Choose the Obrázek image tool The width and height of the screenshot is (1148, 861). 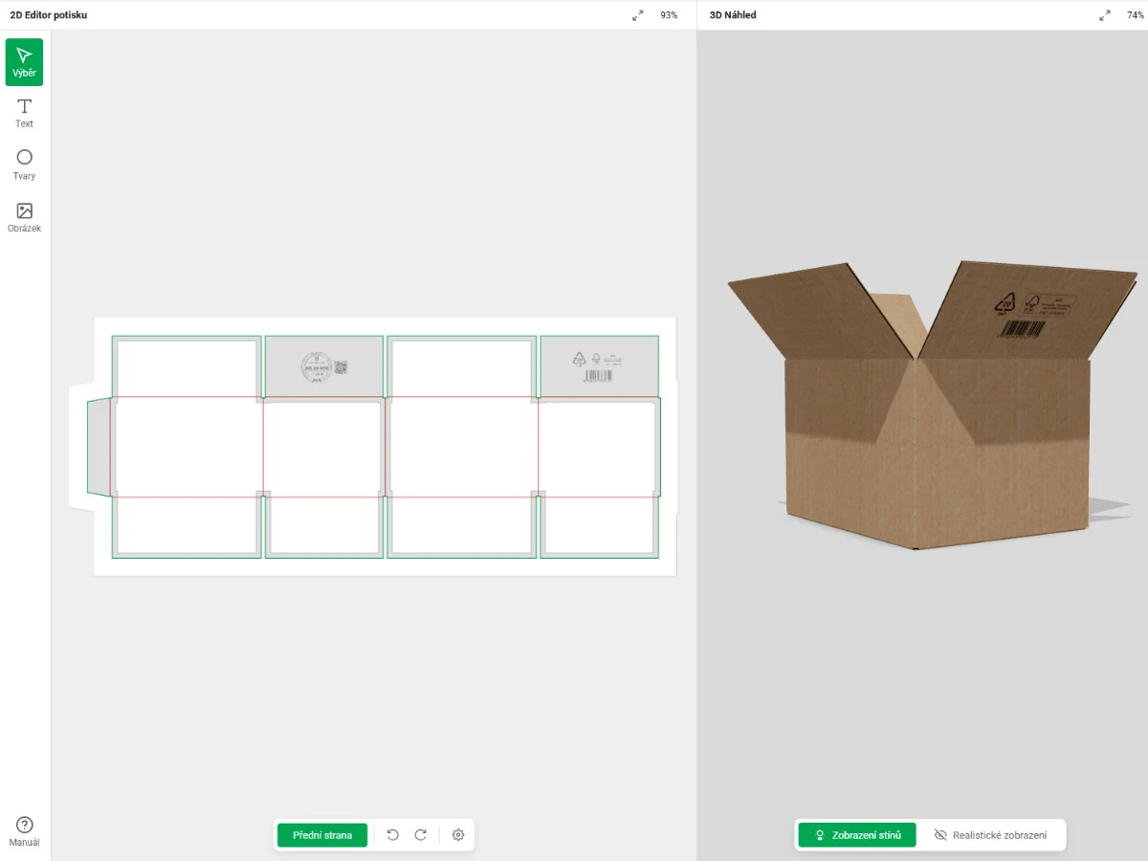click(x=24, y=217)
